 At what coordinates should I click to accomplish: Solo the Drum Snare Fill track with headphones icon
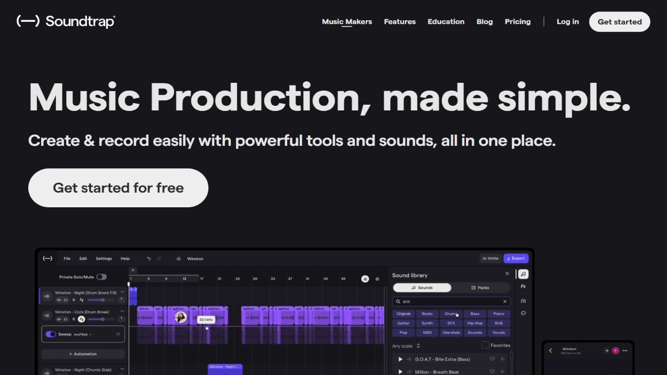[66, 300]
